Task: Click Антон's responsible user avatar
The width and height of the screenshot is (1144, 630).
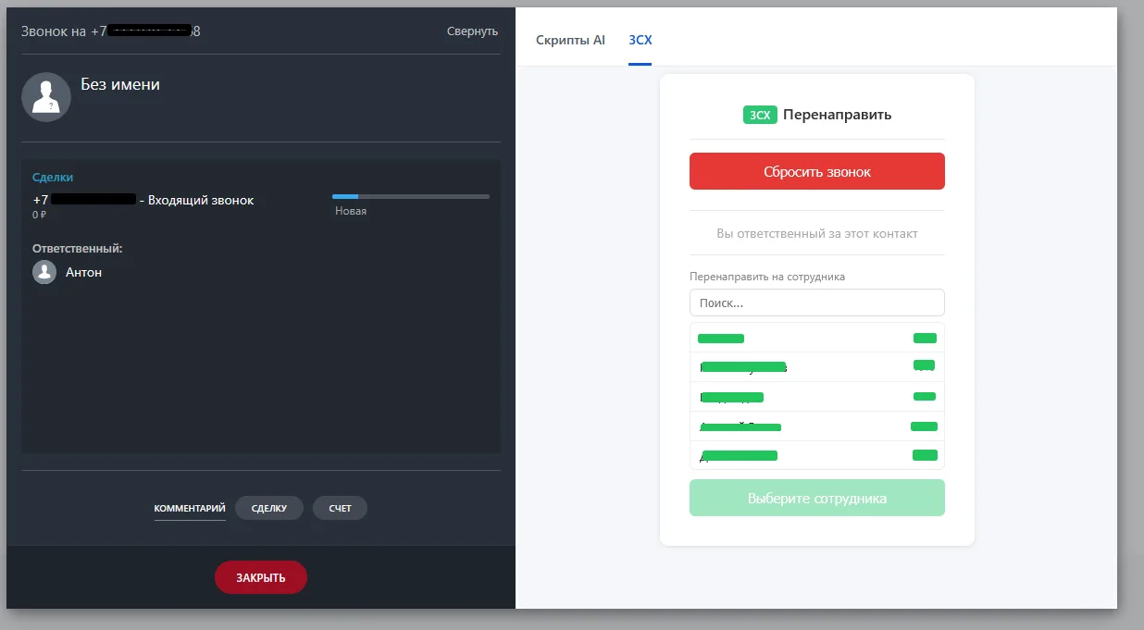Action: (44, 272)
